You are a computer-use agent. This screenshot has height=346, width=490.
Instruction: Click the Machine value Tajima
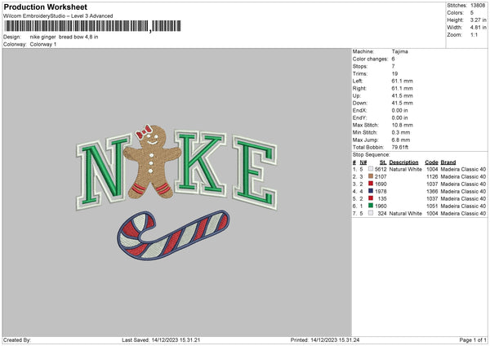pyautogui.click(x=399, y=51)
